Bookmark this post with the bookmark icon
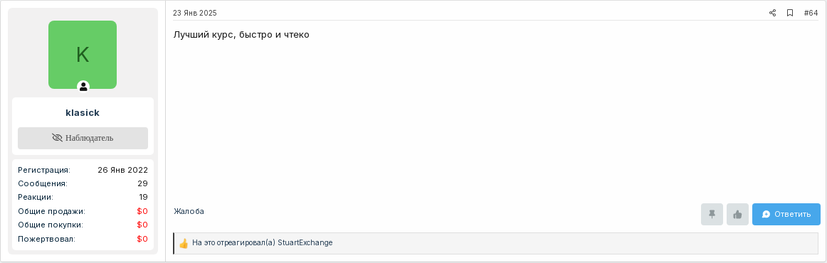 pyautogui.click(x=789, y=14)
